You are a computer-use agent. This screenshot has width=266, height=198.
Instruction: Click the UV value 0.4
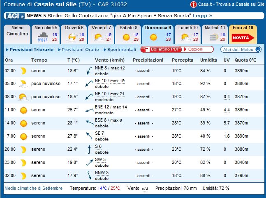click(227, 97)
